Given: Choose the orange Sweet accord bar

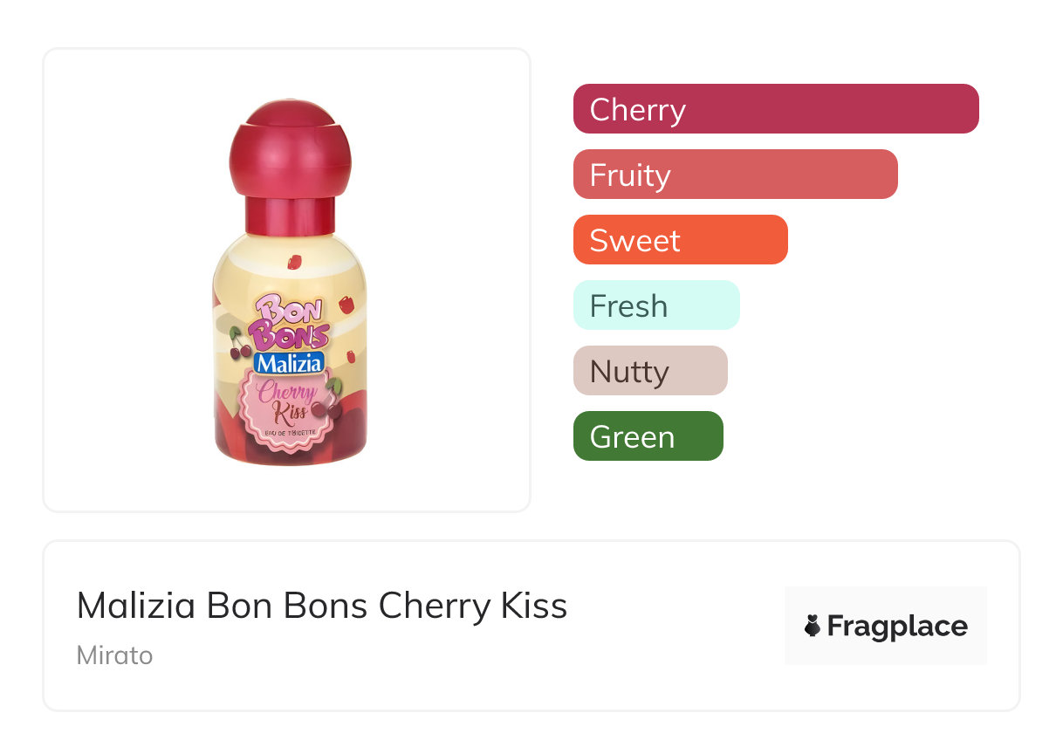Looking at the screenshot, I should 680,240.
